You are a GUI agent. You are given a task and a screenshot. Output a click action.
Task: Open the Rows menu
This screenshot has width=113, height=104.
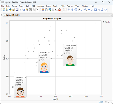tap(21, 6)
